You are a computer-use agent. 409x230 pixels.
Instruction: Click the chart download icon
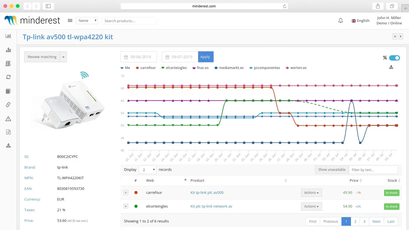pos(391,67)
